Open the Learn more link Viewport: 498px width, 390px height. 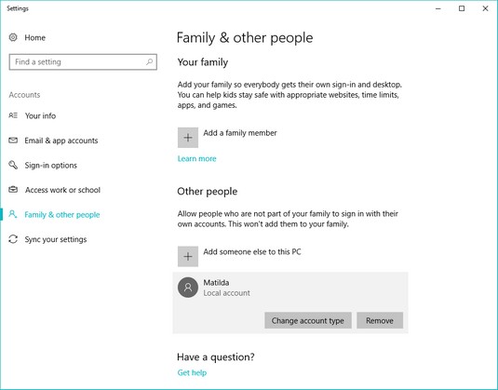[196, 158]
